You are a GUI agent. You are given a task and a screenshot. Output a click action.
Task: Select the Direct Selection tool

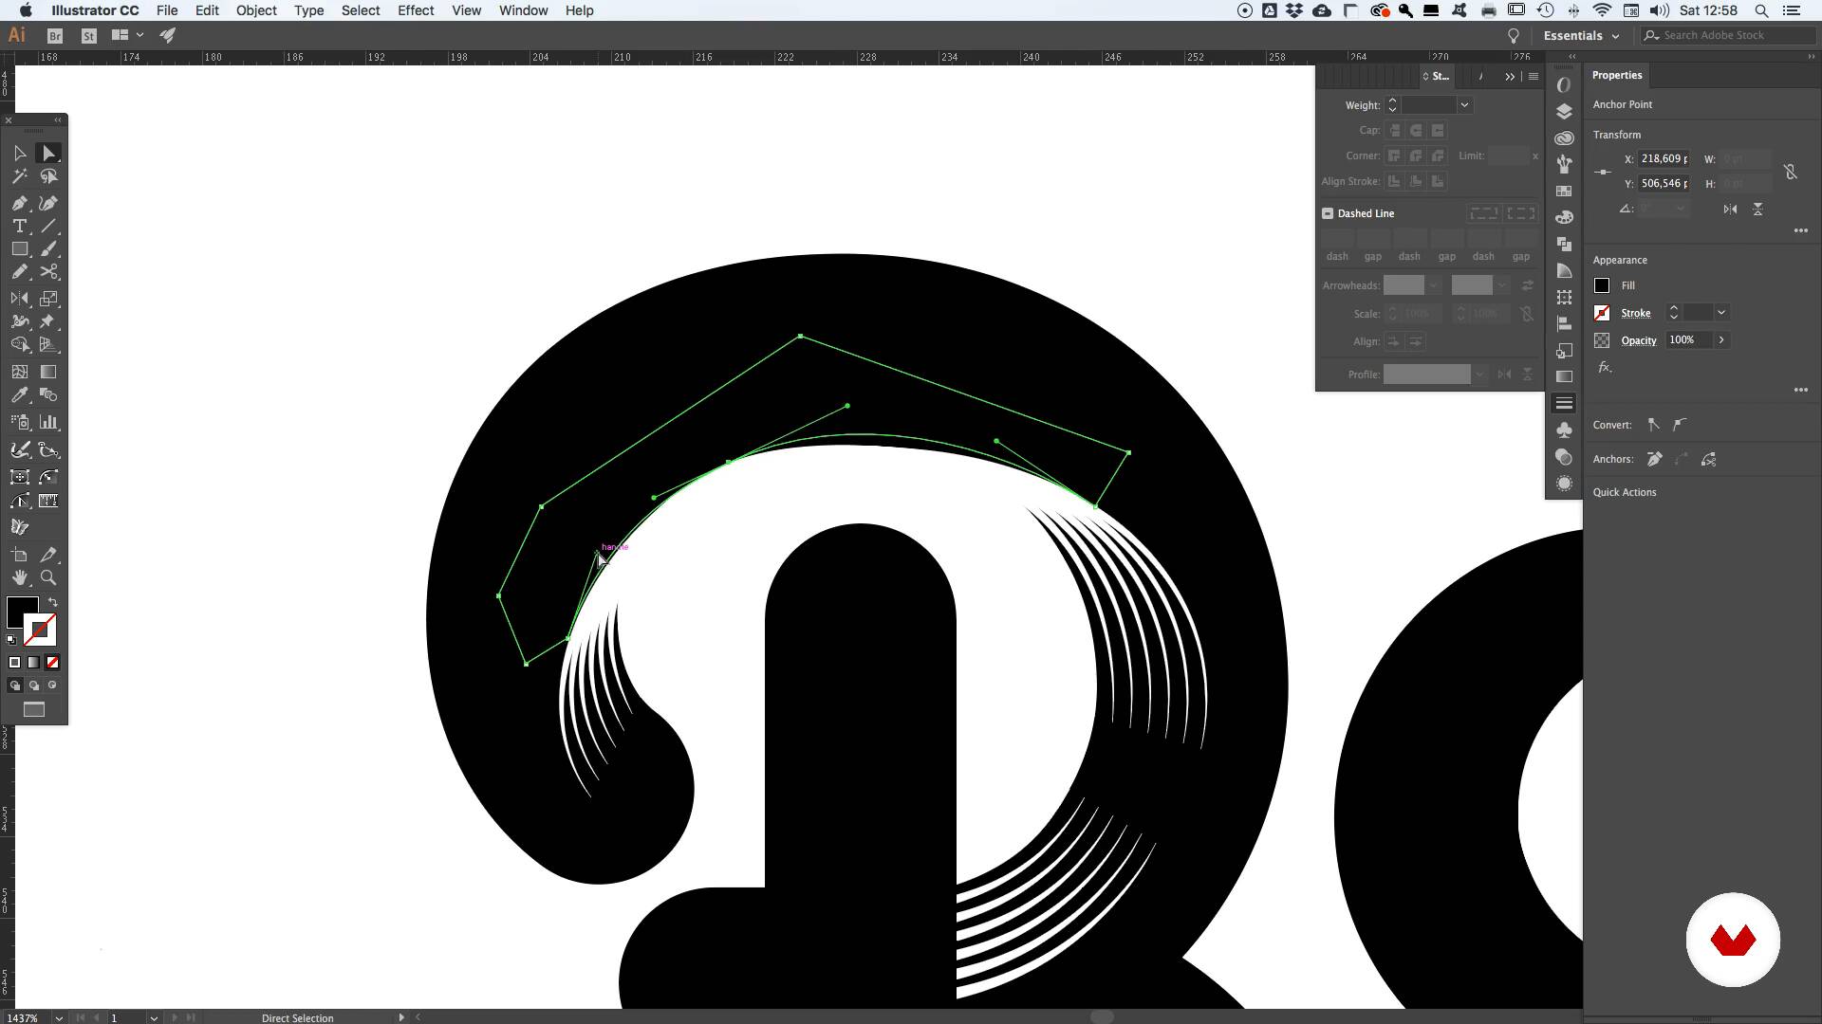point(48,153)
